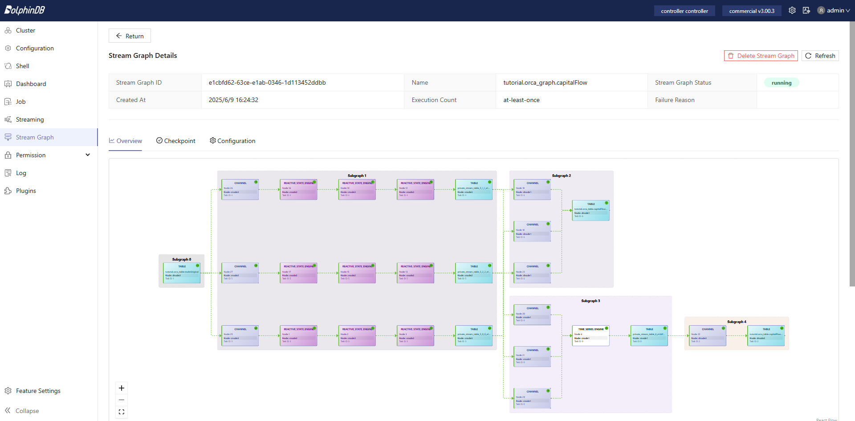Open the Cluster page from sidebar
Image resolution: width=855 pixels, height=421 pixels.
[x=25, y=30]
